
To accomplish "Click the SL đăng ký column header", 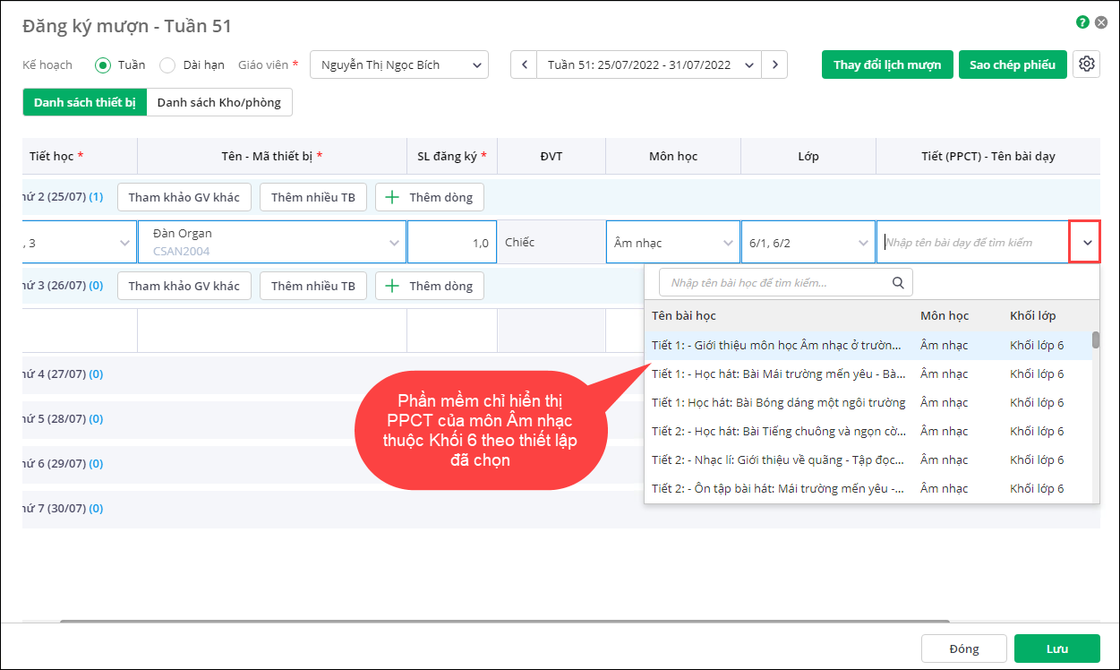I will [x=452, y=156].
